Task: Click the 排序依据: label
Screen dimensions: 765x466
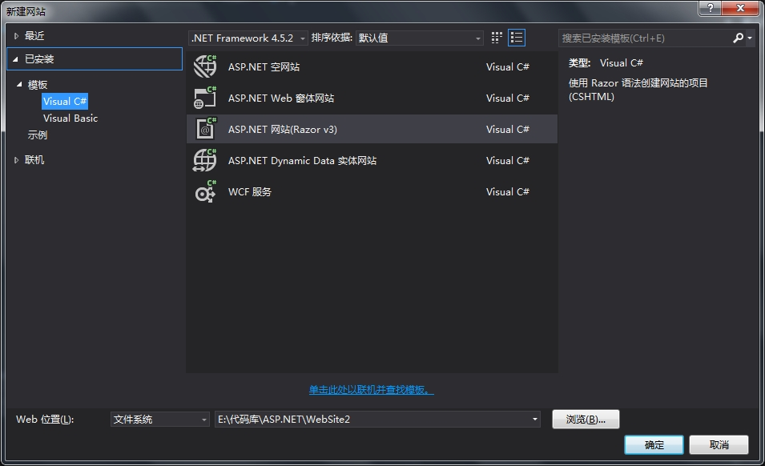Action: pos(332,38)
